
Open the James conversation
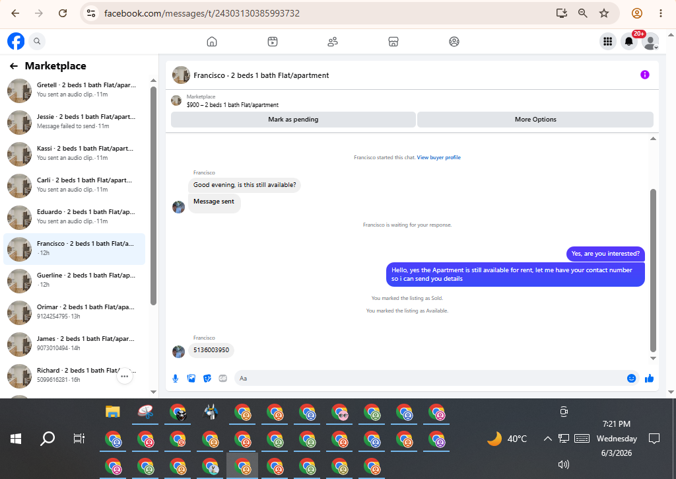click(74, 344)
